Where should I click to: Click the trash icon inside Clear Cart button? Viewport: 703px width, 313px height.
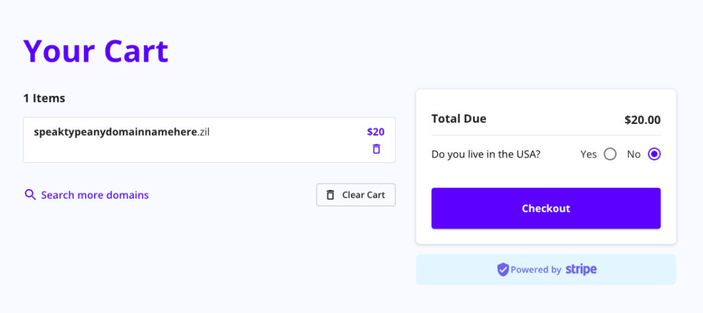[x=330, y=195]
